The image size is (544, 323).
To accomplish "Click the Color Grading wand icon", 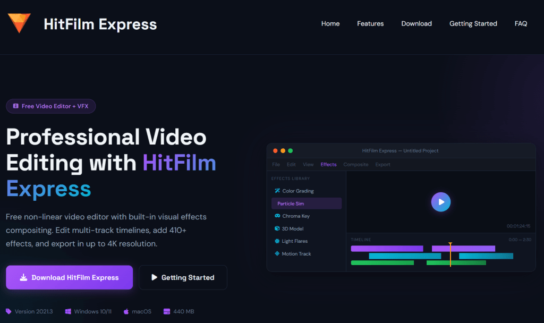I will click(x=277, y=191).
